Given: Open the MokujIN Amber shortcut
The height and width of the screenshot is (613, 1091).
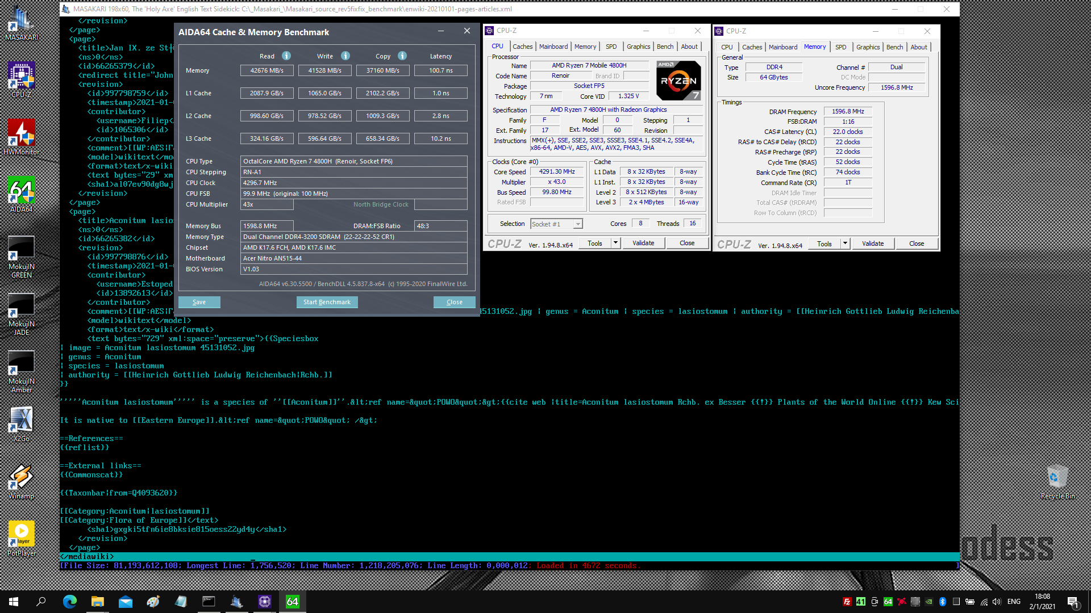Looking at the screenshot, I should pos(21,371).
